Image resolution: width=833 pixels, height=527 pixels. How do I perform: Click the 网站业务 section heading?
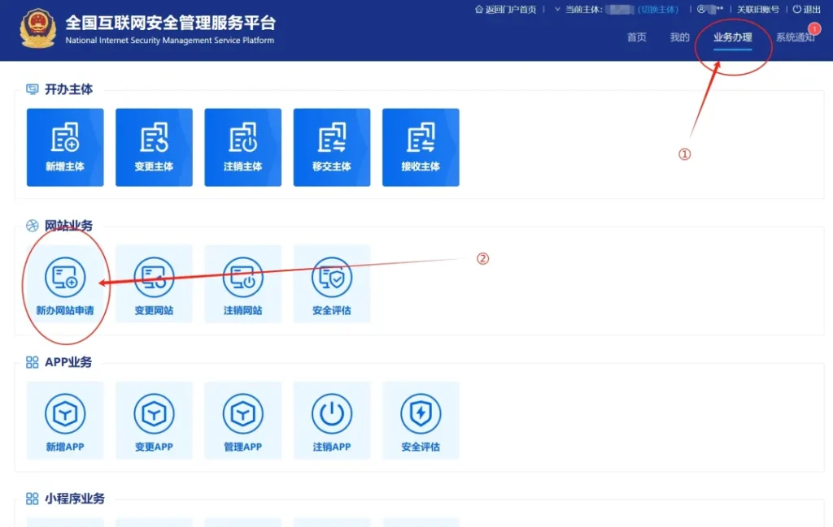coord(68,225)
